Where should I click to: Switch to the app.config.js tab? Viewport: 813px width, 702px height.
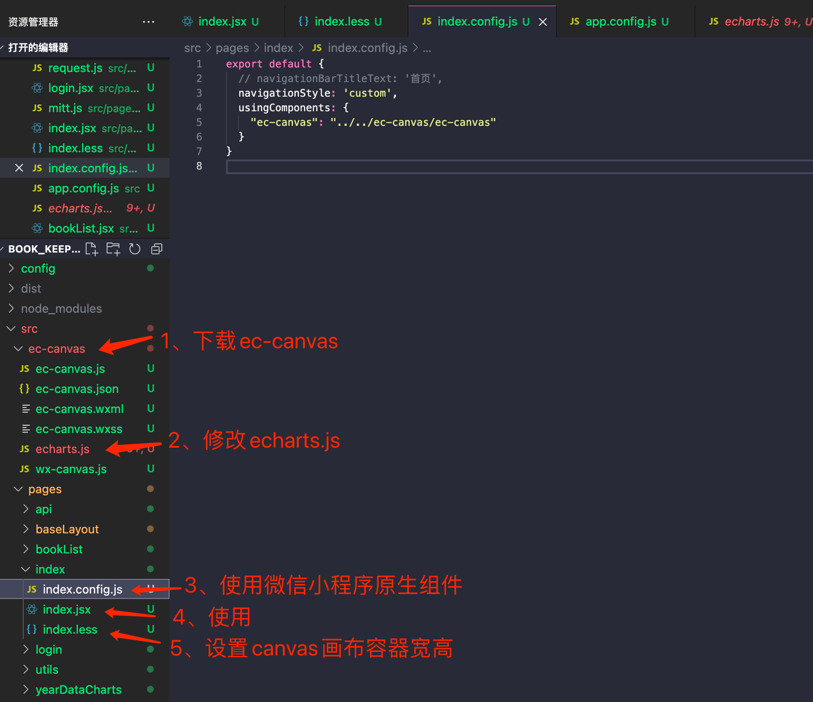click(x=620, y=21)
